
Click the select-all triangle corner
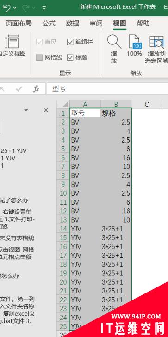(65, 105)
